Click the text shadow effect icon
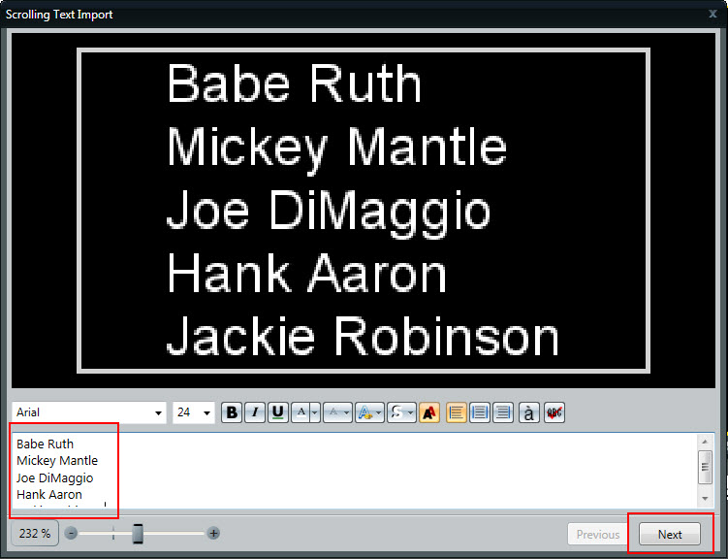The height and width of the screenshot is (559, 728). tap(396, 412)
